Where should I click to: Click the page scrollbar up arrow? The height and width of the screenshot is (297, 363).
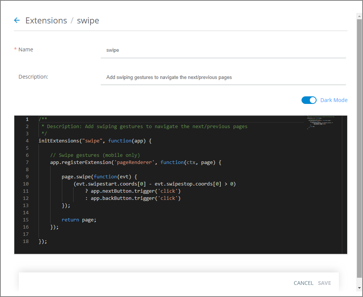[x=359, y=16]
